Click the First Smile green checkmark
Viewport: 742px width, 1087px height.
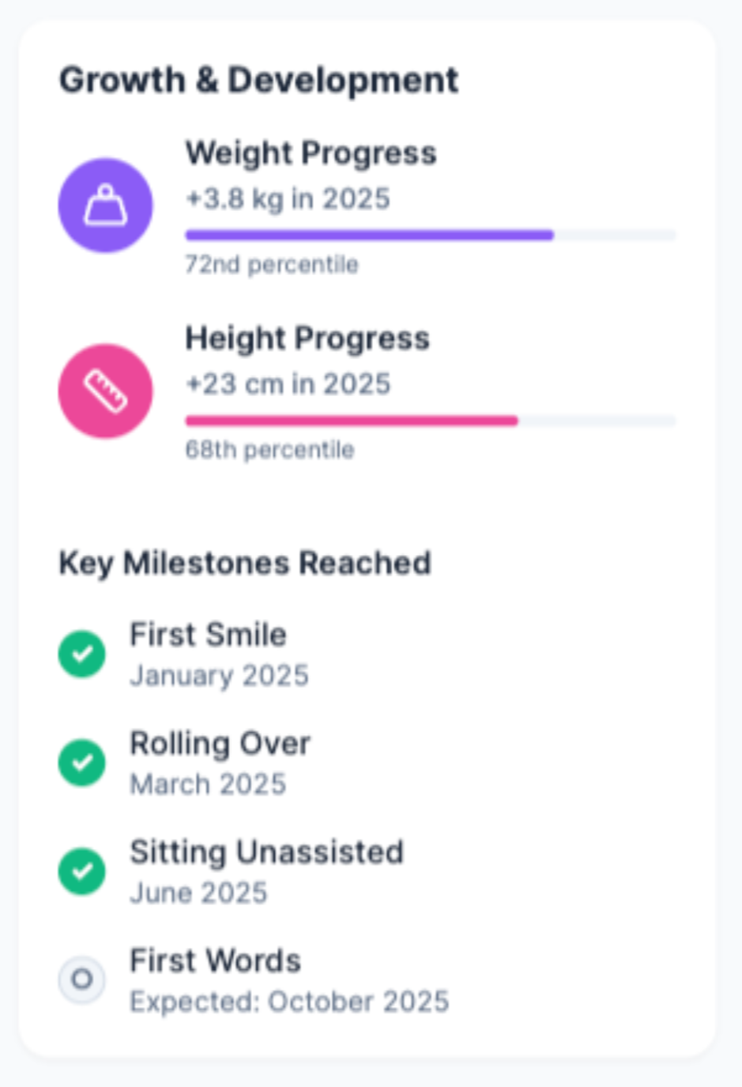82,654
